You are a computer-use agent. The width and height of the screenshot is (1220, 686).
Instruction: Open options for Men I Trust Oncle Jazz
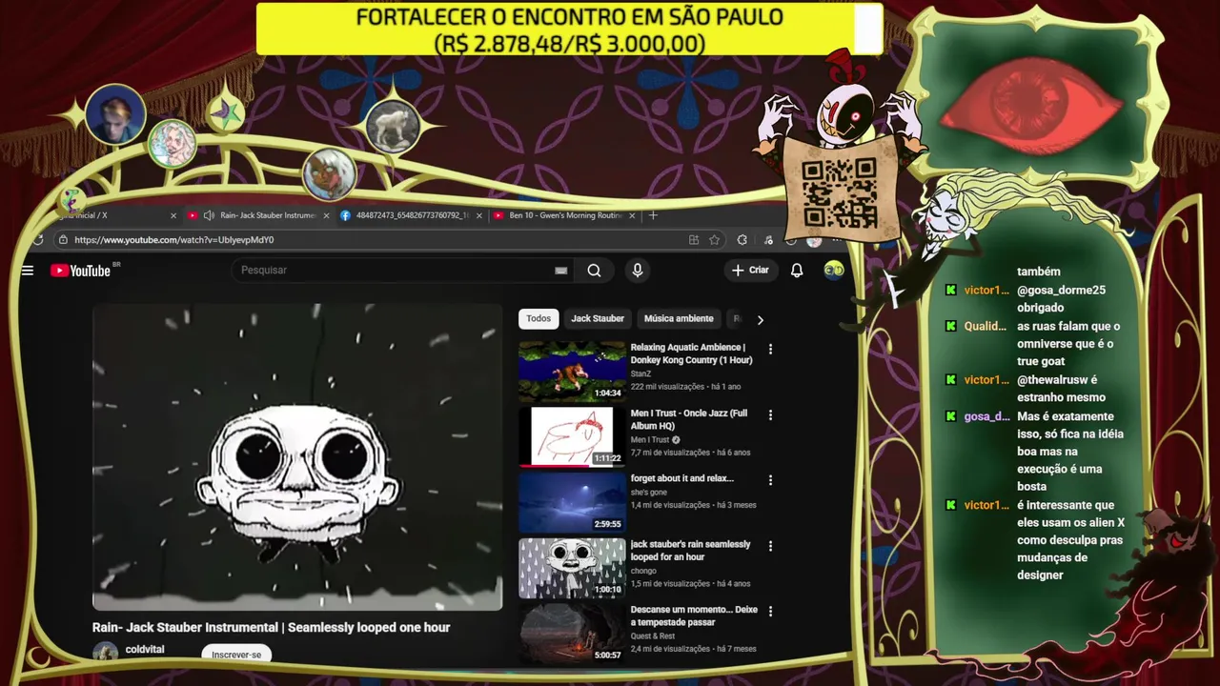770,414
